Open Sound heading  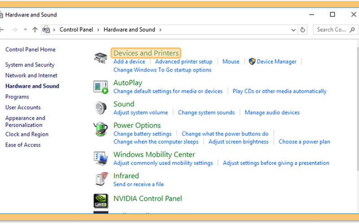pos(124,104)
